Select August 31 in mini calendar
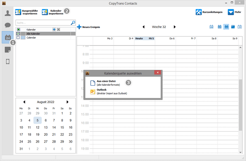Image resolution: width=246 pixels, height=161 pixels. point(21,149)
